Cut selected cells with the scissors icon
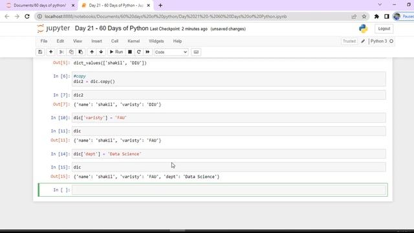Image resolution: width=414 pixels, height=233 pixels. [x=61, y=52]
